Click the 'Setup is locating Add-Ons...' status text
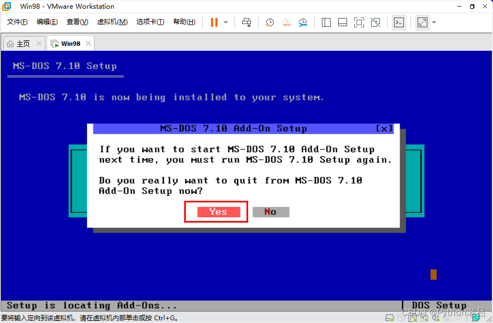493x323 pixels. [92, 306]
